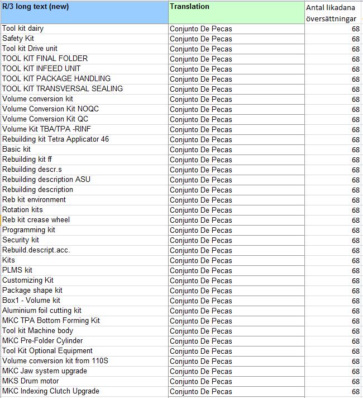Select the 'Tool kit Machine body' cell

click(84, 331)
